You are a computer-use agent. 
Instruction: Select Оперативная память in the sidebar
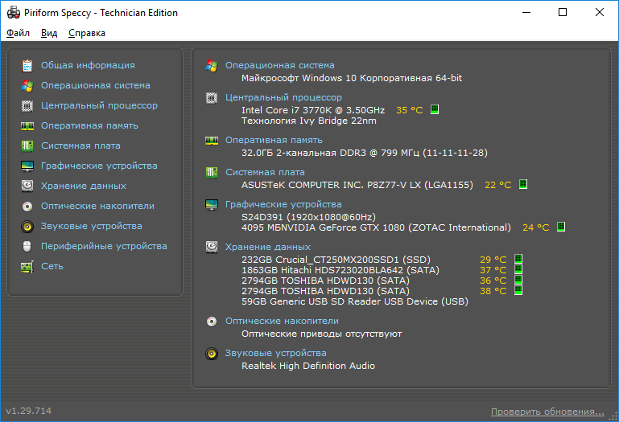89,126
